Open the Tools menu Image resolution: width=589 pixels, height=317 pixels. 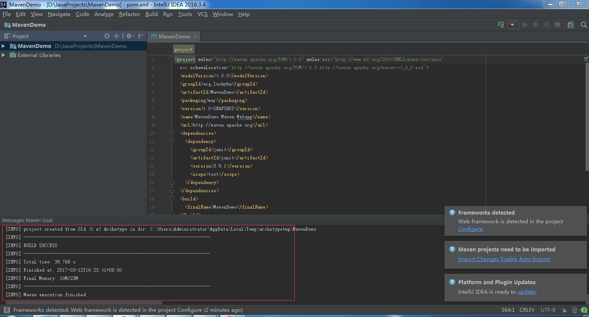click(x=185, y=14)
